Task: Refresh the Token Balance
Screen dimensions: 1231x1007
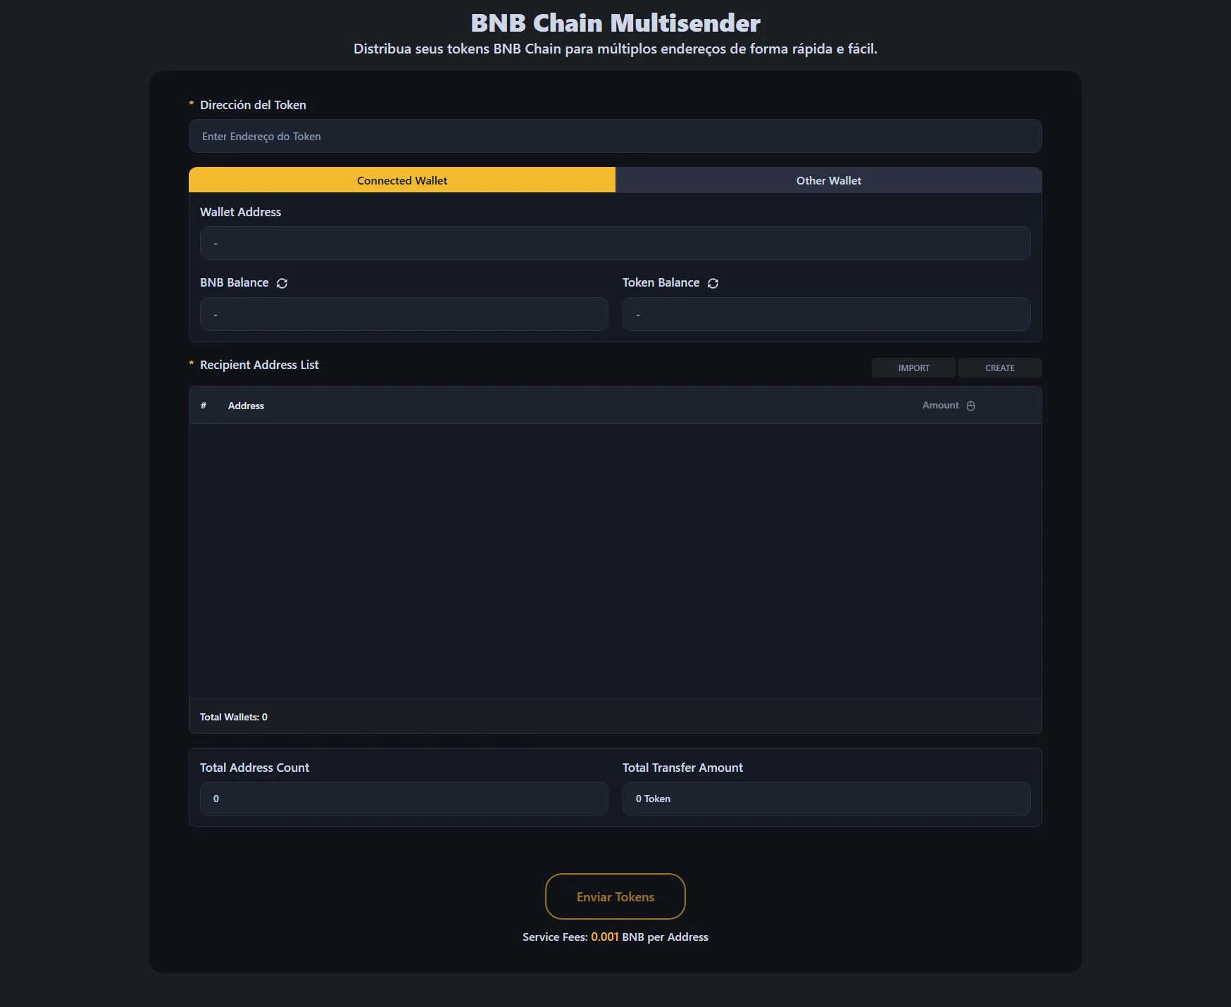Action: click(x=713, y=283)
